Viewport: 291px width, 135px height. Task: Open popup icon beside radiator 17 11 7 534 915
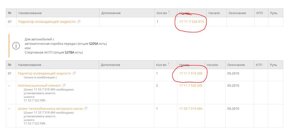click(79, 22)
